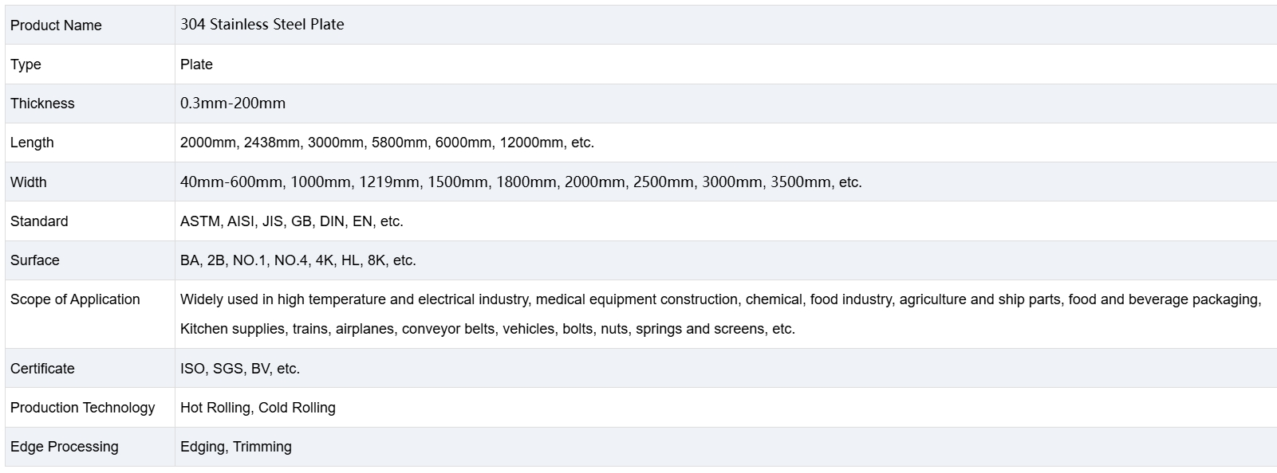Image resolution: width=1277 pixels, height=473 pixels.
Task: Click the "BA, 2B, NO.1" surface values
Action: (x=298, y=260)
